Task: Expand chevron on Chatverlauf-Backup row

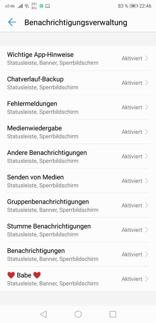Action: (x=146, y=83)
